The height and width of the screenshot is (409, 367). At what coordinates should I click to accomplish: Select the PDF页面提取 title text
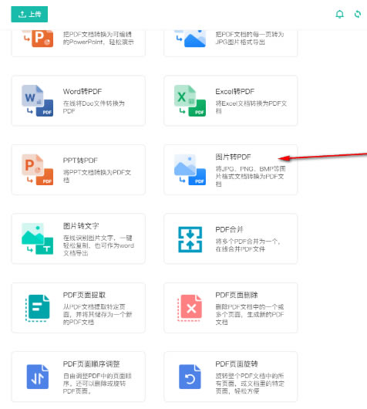click(84, 295)
